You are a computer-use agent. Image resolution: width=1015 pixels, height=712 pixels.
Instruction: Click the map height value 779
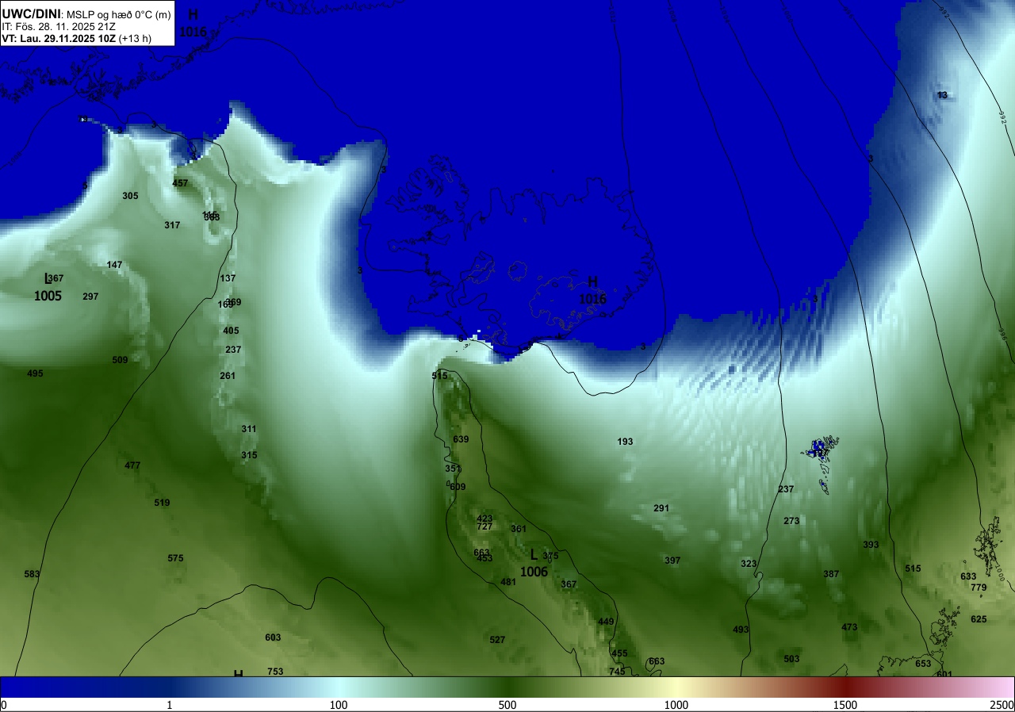click(979, 588)
